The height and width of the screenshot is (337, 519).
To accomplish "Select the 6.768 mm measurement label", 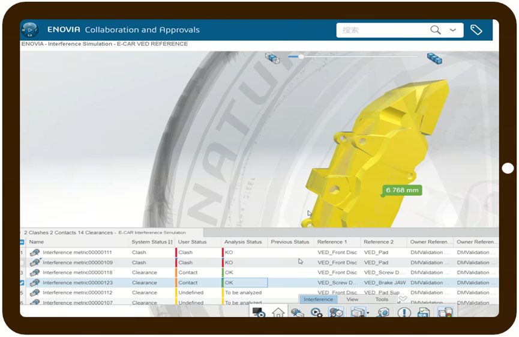I will coord(402,190).
